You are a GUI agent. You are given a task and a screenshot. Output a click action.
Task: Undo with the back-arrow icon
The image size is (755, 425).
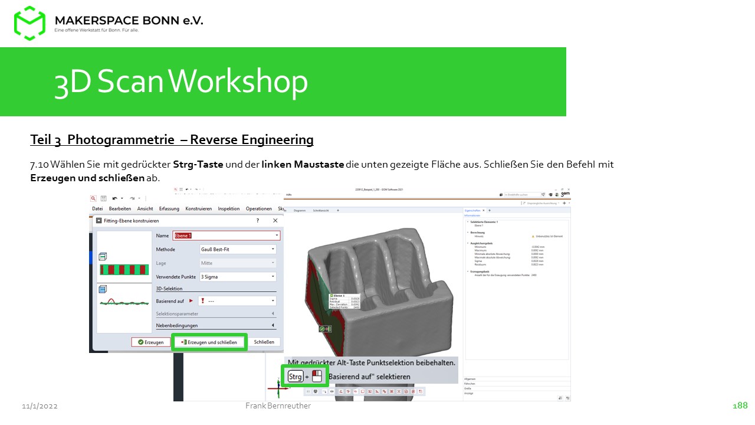click(x=115, y=198)
